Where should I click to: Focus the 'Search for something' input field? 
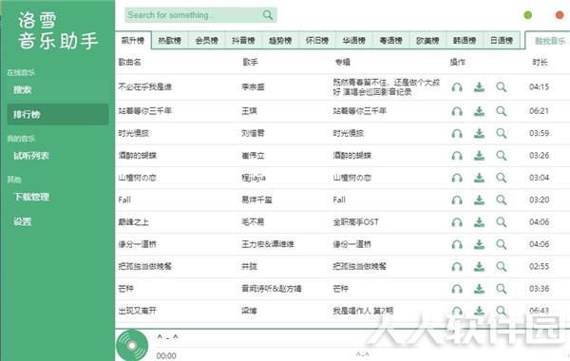200,15
